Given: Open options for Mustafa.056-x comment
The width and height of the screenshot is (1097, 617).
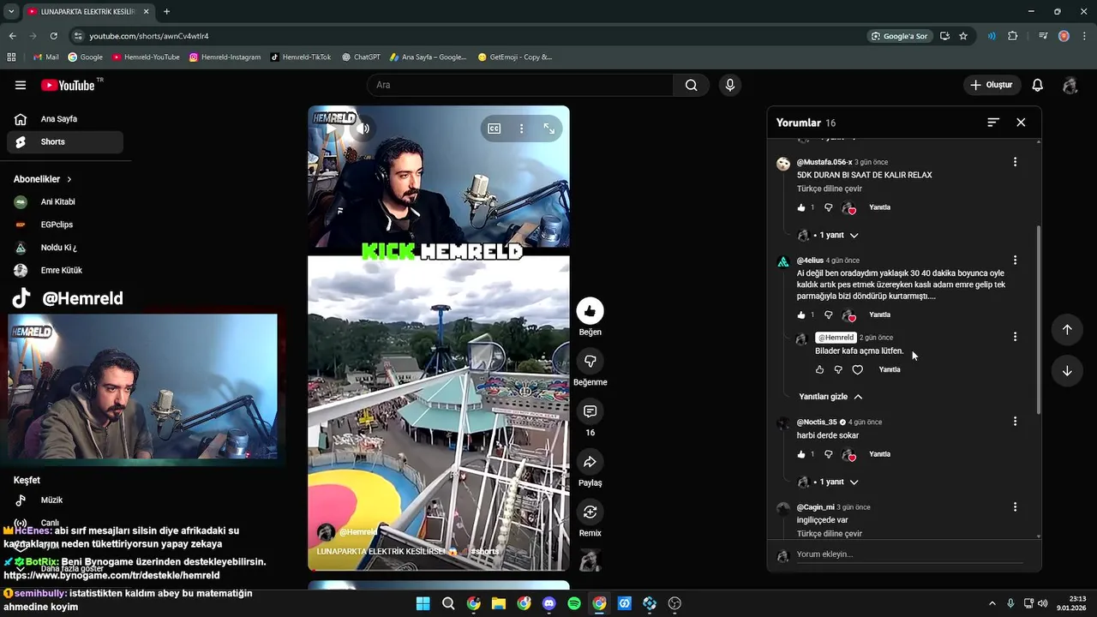Looking at the screenshot, I should pyautogui.click(x=1015, y=162).
